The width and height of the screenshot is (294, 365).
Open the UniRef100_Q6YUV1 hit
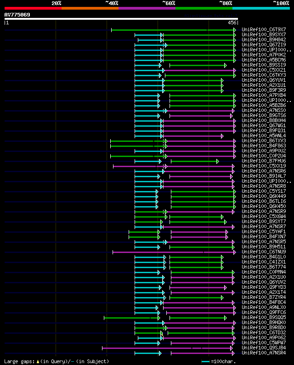point(264,80)
